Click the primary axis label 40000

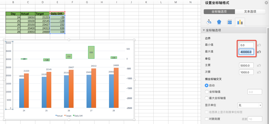tap(8, 43)
